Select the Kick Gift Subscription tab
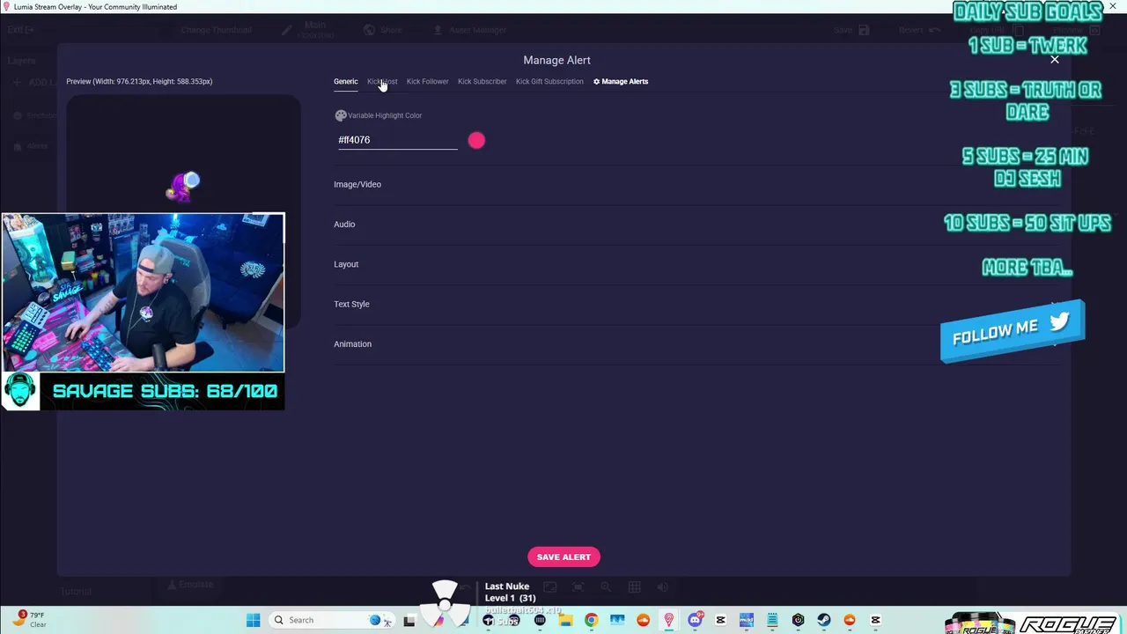Screen dimensions: 1127x634 pos(549,81)
